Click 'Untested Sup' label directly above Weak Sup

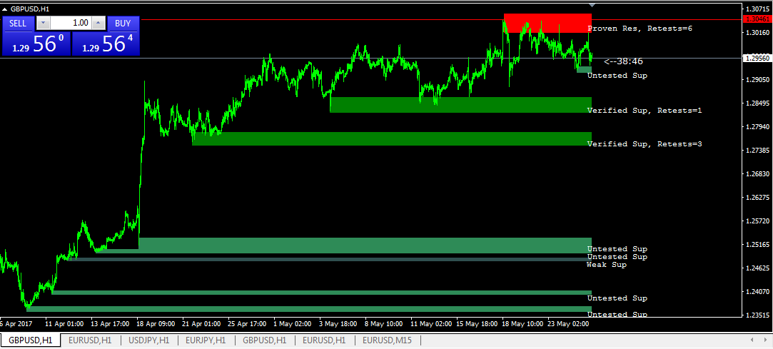(617, 257)
